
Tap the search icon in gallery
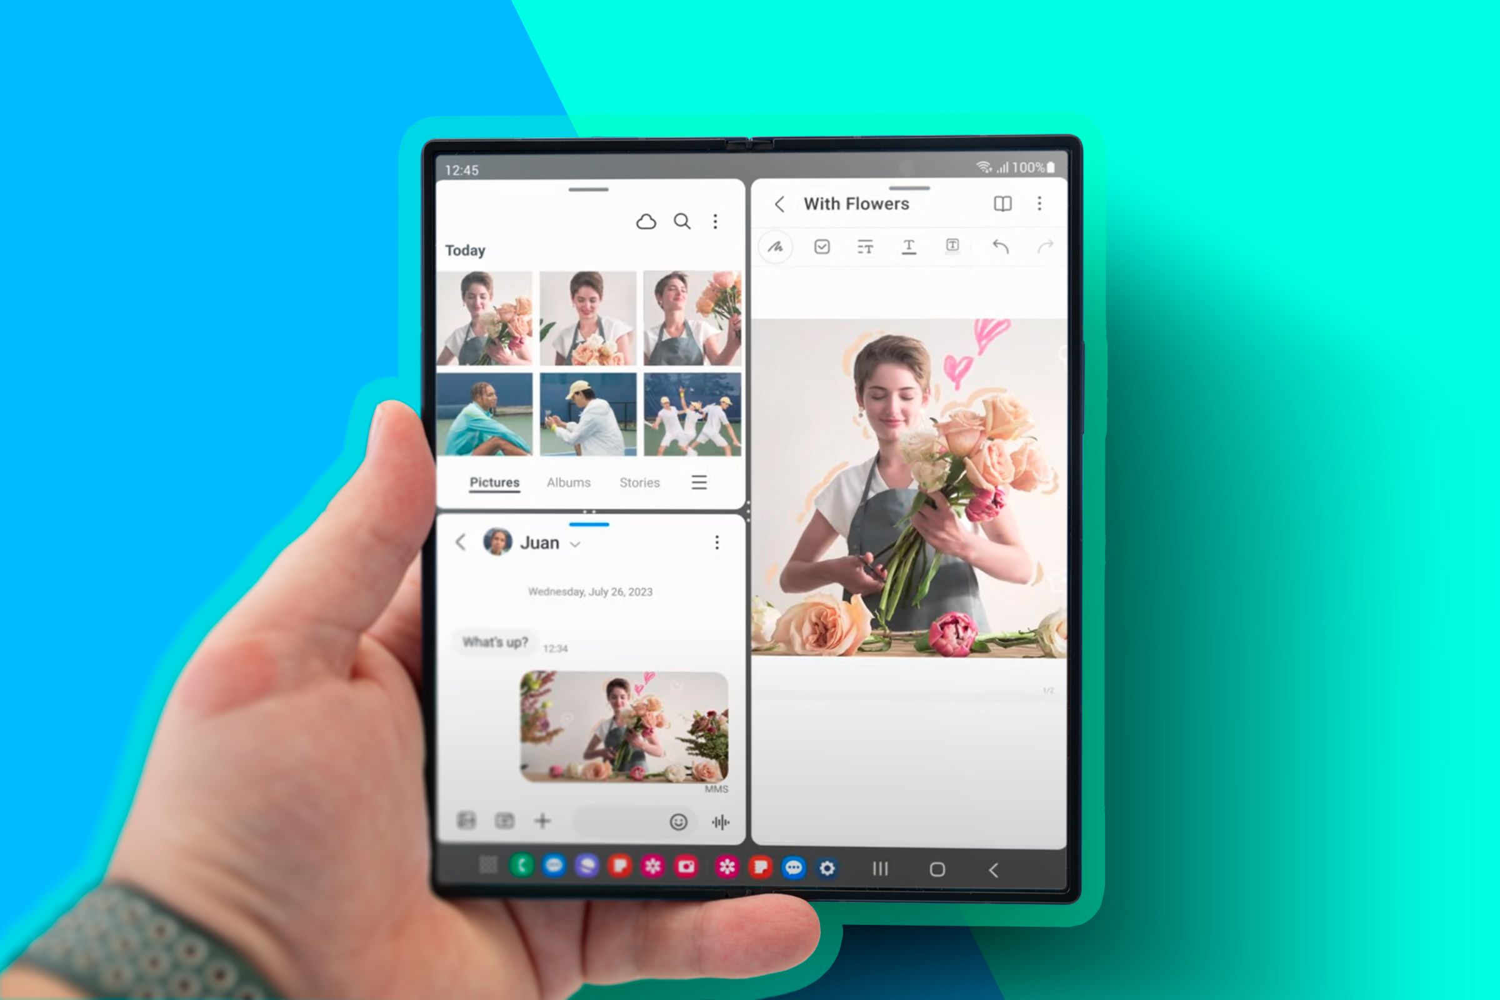point(682,221)
